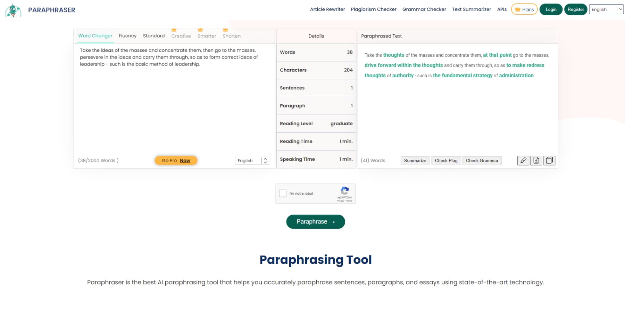
Task: Click the crown icon above the Smarter mode
Action: [200, 29]
